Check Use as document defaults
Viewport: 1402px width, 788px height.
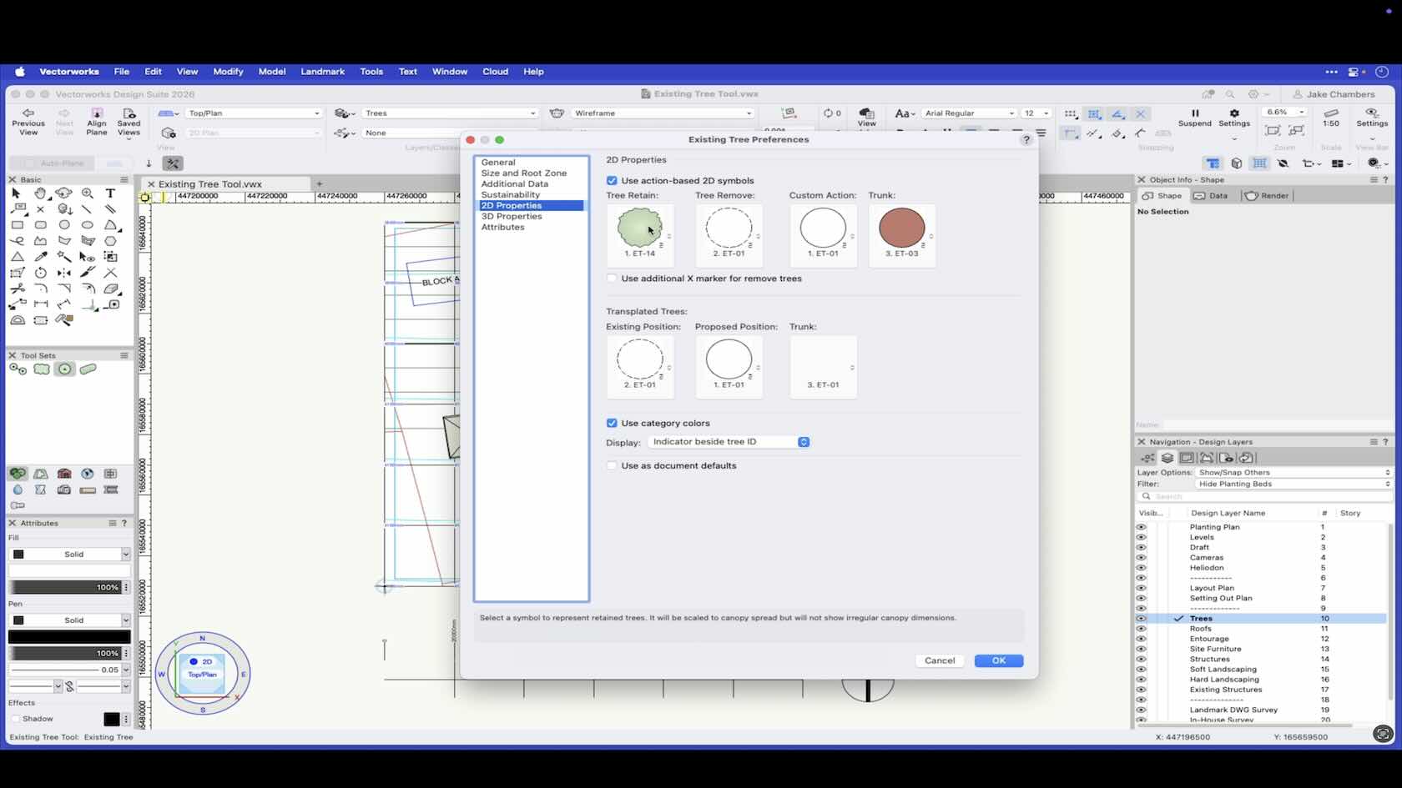[x=612, y=466]
